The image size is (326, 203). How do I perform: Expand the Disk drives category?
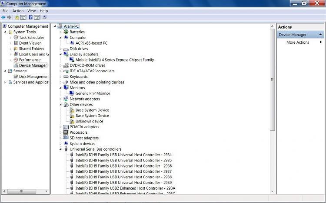point(60,49)
